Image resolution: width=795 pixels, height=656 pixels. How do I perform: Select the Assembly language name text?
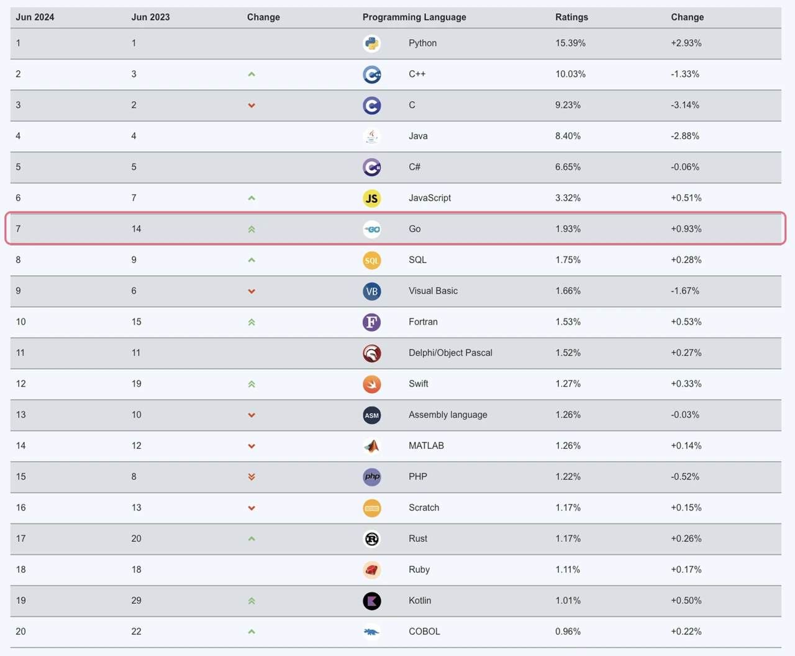(448, 415)
